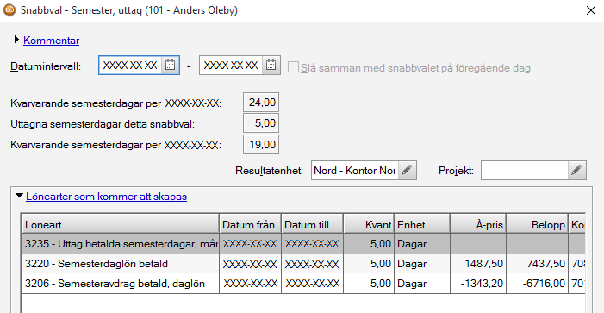Click Dagar unit cell in row 3206
Viewport: 604px width, 313px height.
(422, 284)
